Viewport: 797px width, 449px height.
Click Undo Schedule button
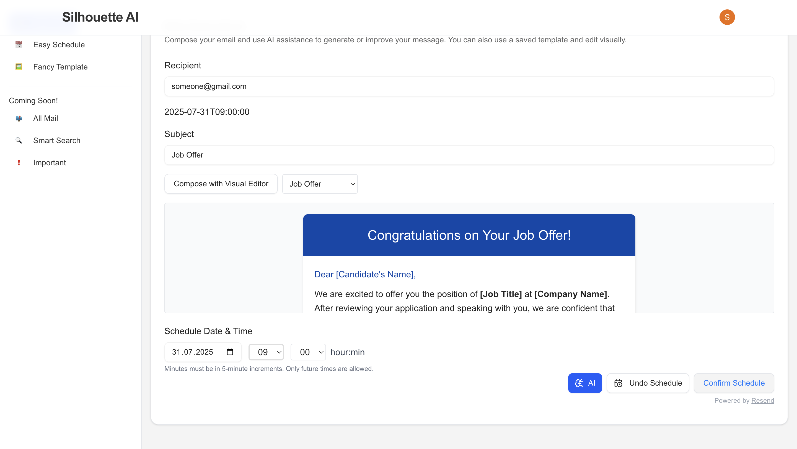[648, 383]
